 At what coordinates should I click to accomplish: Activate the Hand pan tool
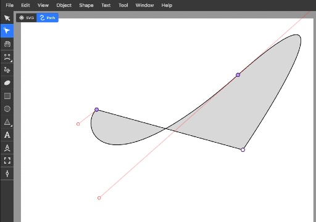click(7, 44)
